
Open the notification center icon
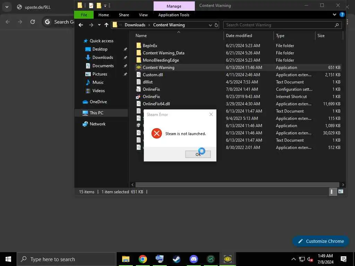click(344, 259)
